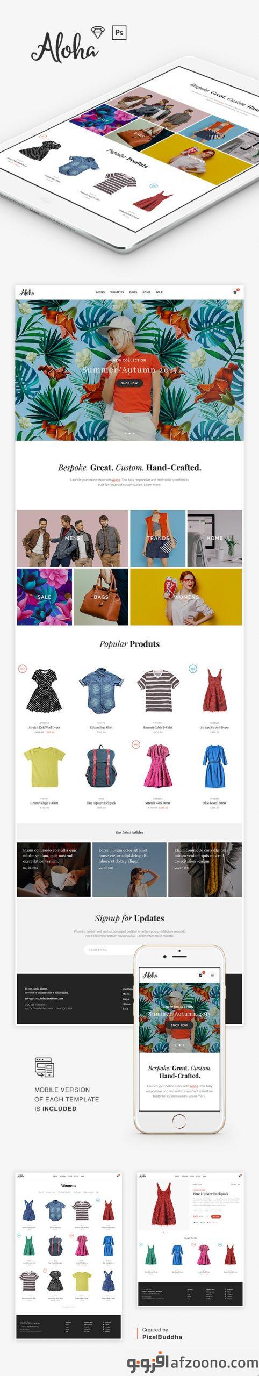The width and height of the screenshot is (259, 1376).
Task: Tap SHOP NOW on the phone mockup
Action: click(179, 1025)
